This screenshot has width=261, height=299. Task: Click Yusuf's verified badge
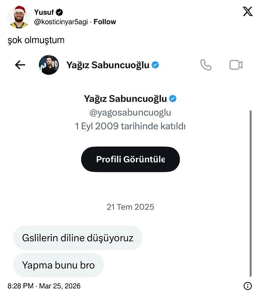60,13
